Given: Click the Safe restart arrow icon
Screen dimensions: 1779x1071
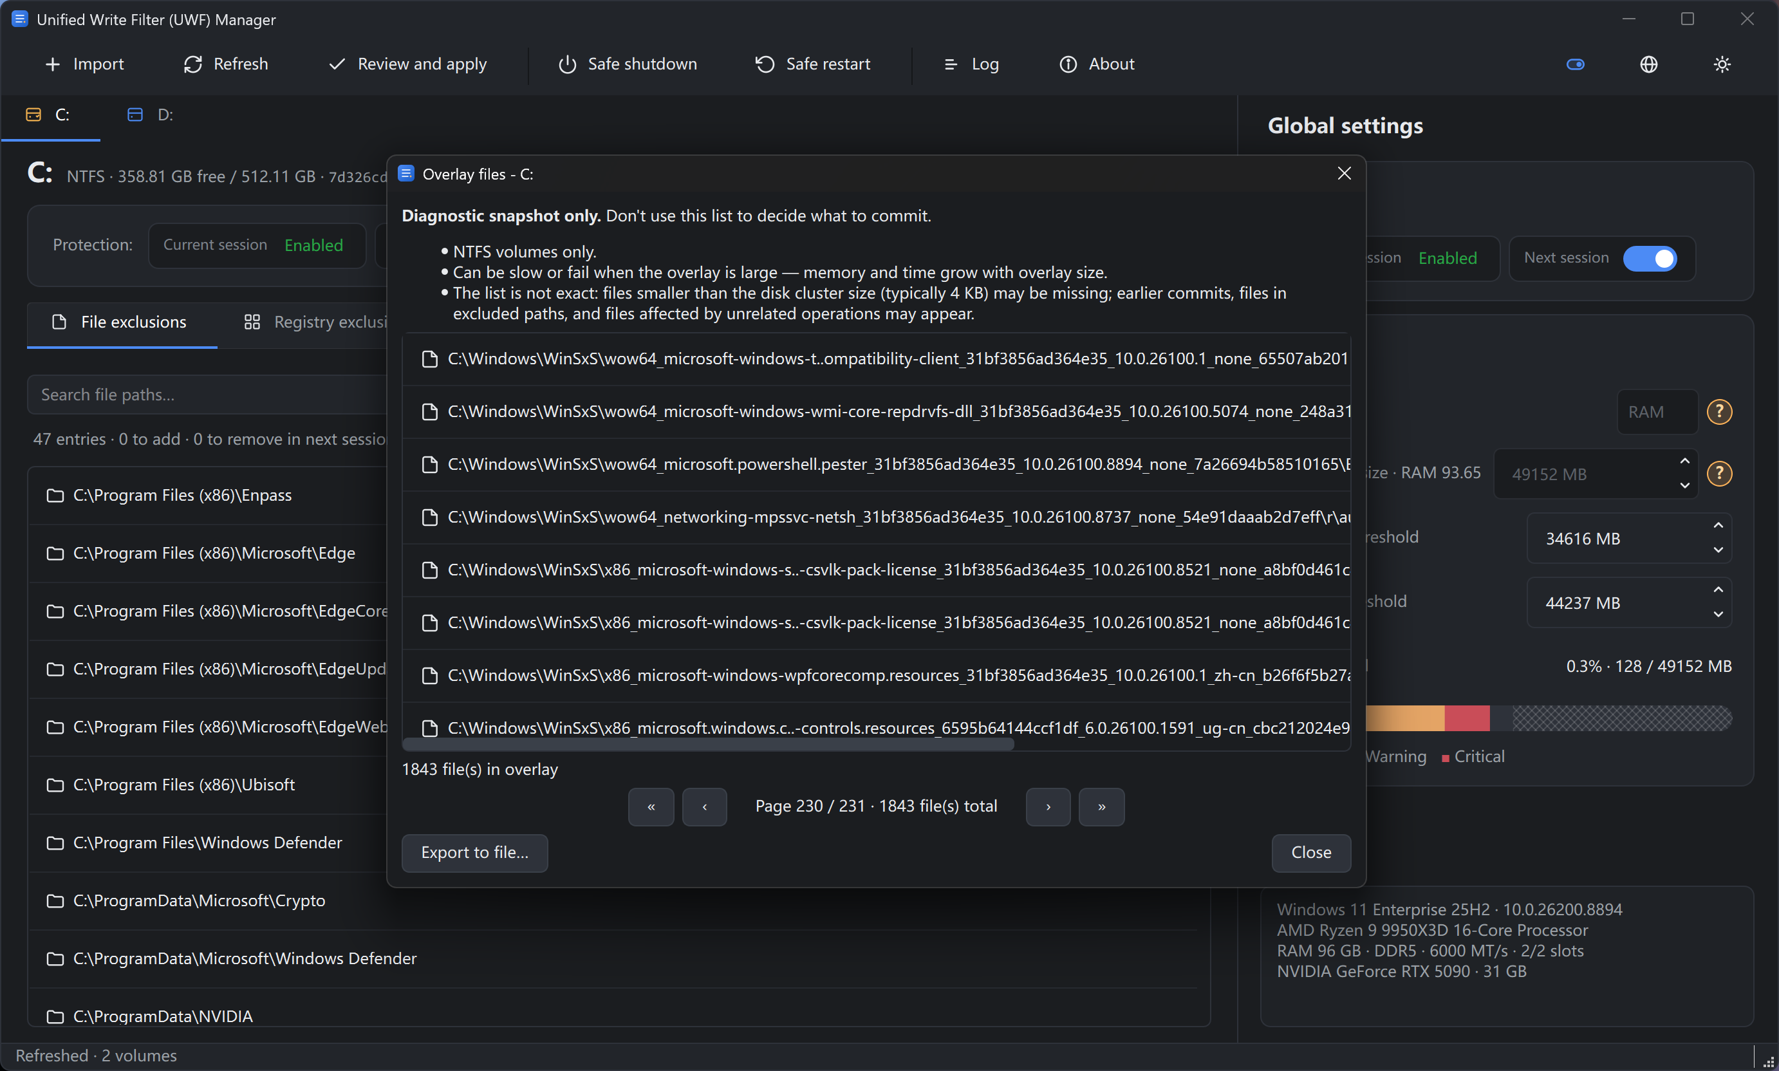Looking at the screenshot, I should point(765,64).
